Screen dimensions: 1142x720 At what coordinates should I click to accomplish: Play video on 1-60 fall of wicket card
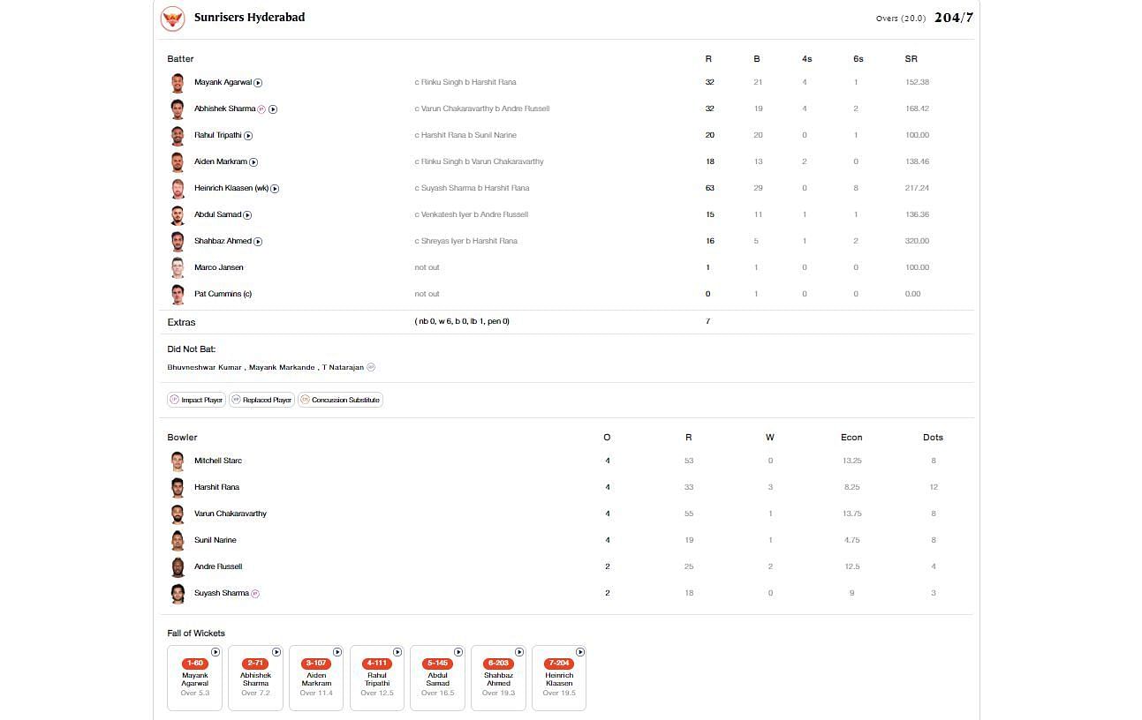[216, 652]
